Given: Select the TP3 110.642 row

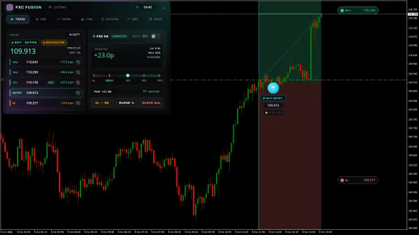Looking at the screenshot, I should point(45,62).
